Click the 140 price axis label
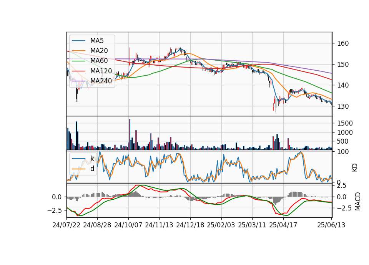This screenshot has height=265, width=369. pos(343,85)
